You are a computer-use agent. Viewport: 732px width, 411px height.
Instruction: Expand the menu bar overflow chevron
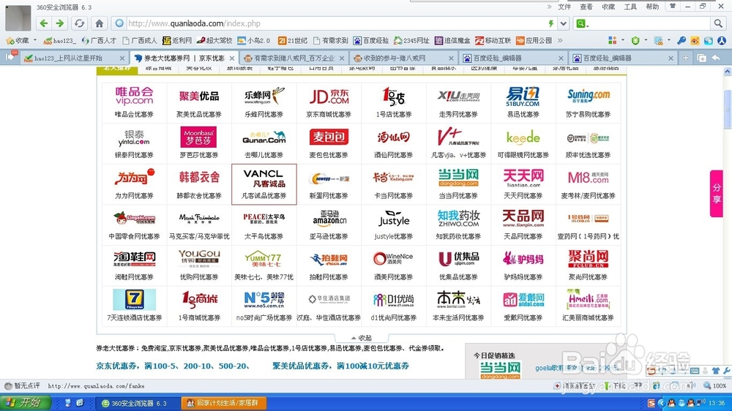click(549, 7)
